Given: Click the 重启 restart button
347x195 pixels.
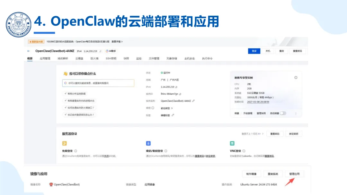Looking at the screenshot, I should point(281,51).
